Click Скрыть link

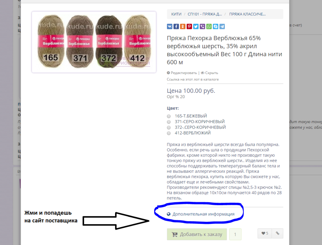click(x=209, y=73)
